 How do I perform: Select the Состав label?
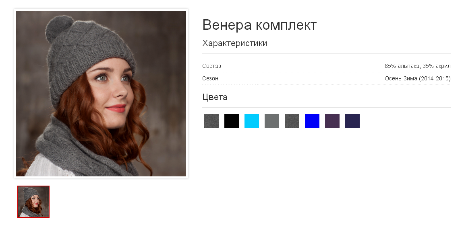(211, 66)
